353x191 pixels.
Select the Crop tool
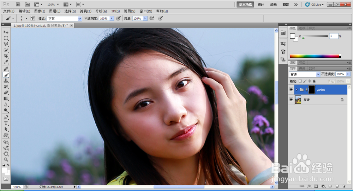point(6,56)
